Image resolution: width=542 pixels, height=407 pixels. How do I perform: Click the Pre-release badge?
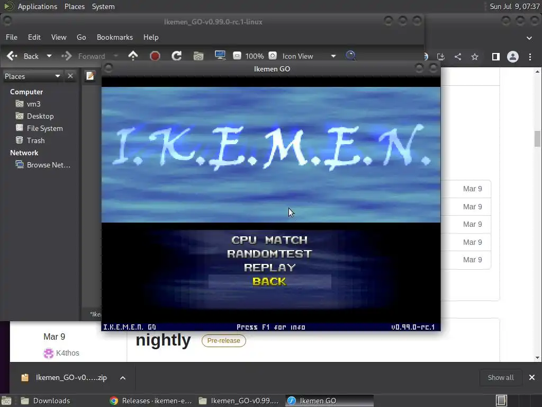tap(224, 341)
